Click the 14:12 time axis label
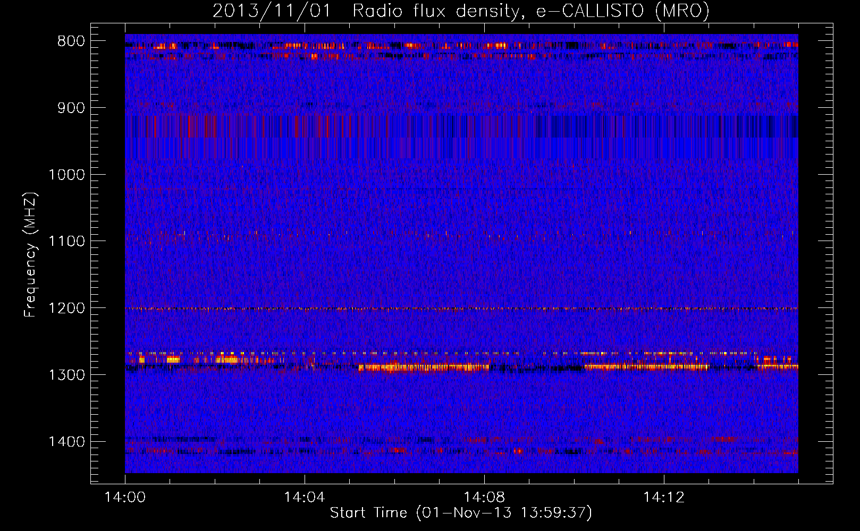The height and width of the screenshot is (531, 860). (x=664, y=498)
